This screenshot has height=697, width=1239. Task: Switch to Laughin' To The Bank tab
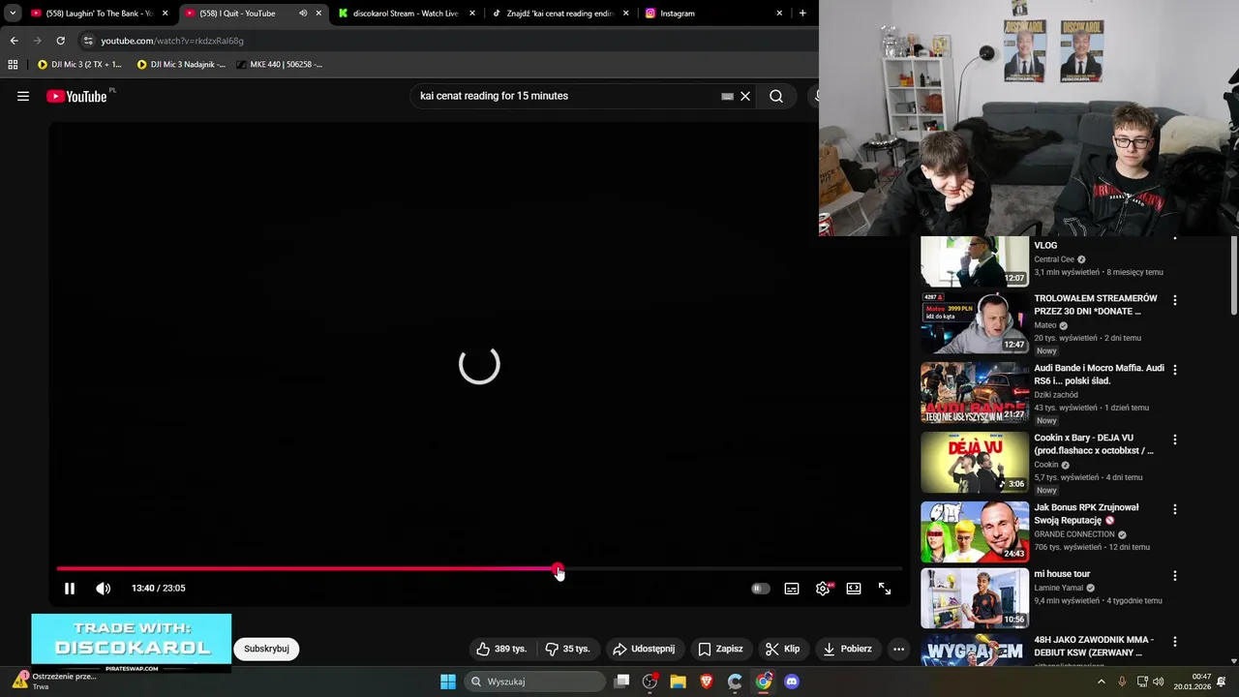100,14
